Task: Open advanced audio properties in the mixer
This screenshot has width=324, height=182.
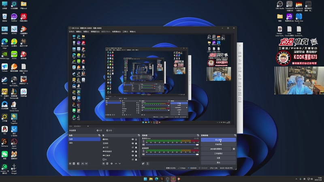Action: [x=143, y=164]
